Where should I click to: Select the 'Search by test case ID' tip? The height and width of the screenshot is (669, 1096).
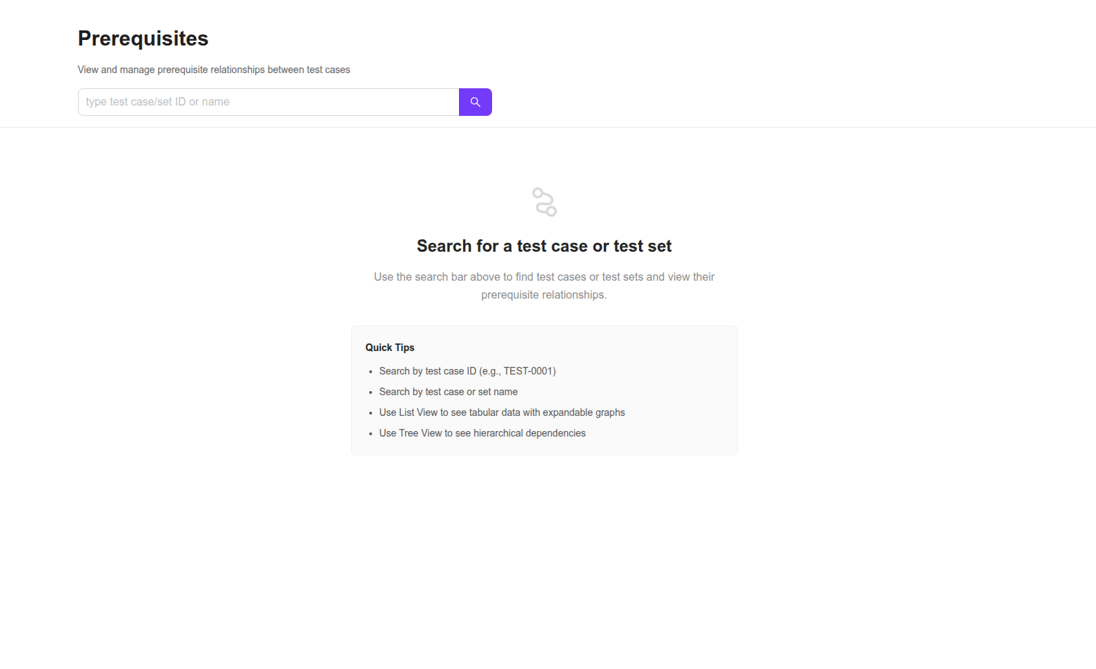467,371
